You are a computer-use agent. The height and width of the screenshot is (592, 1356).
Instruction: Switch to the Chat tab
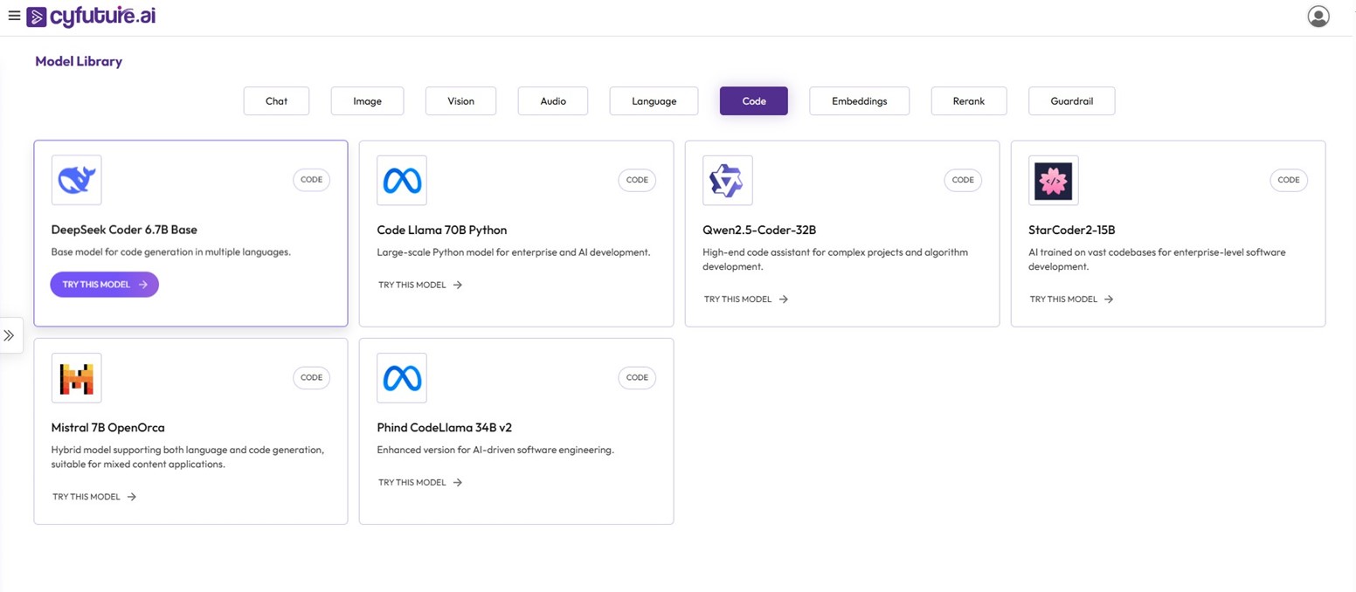276,101
